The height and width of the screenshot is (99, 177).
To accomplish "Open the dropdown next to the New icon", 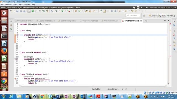I will click(x=14, y=11).
